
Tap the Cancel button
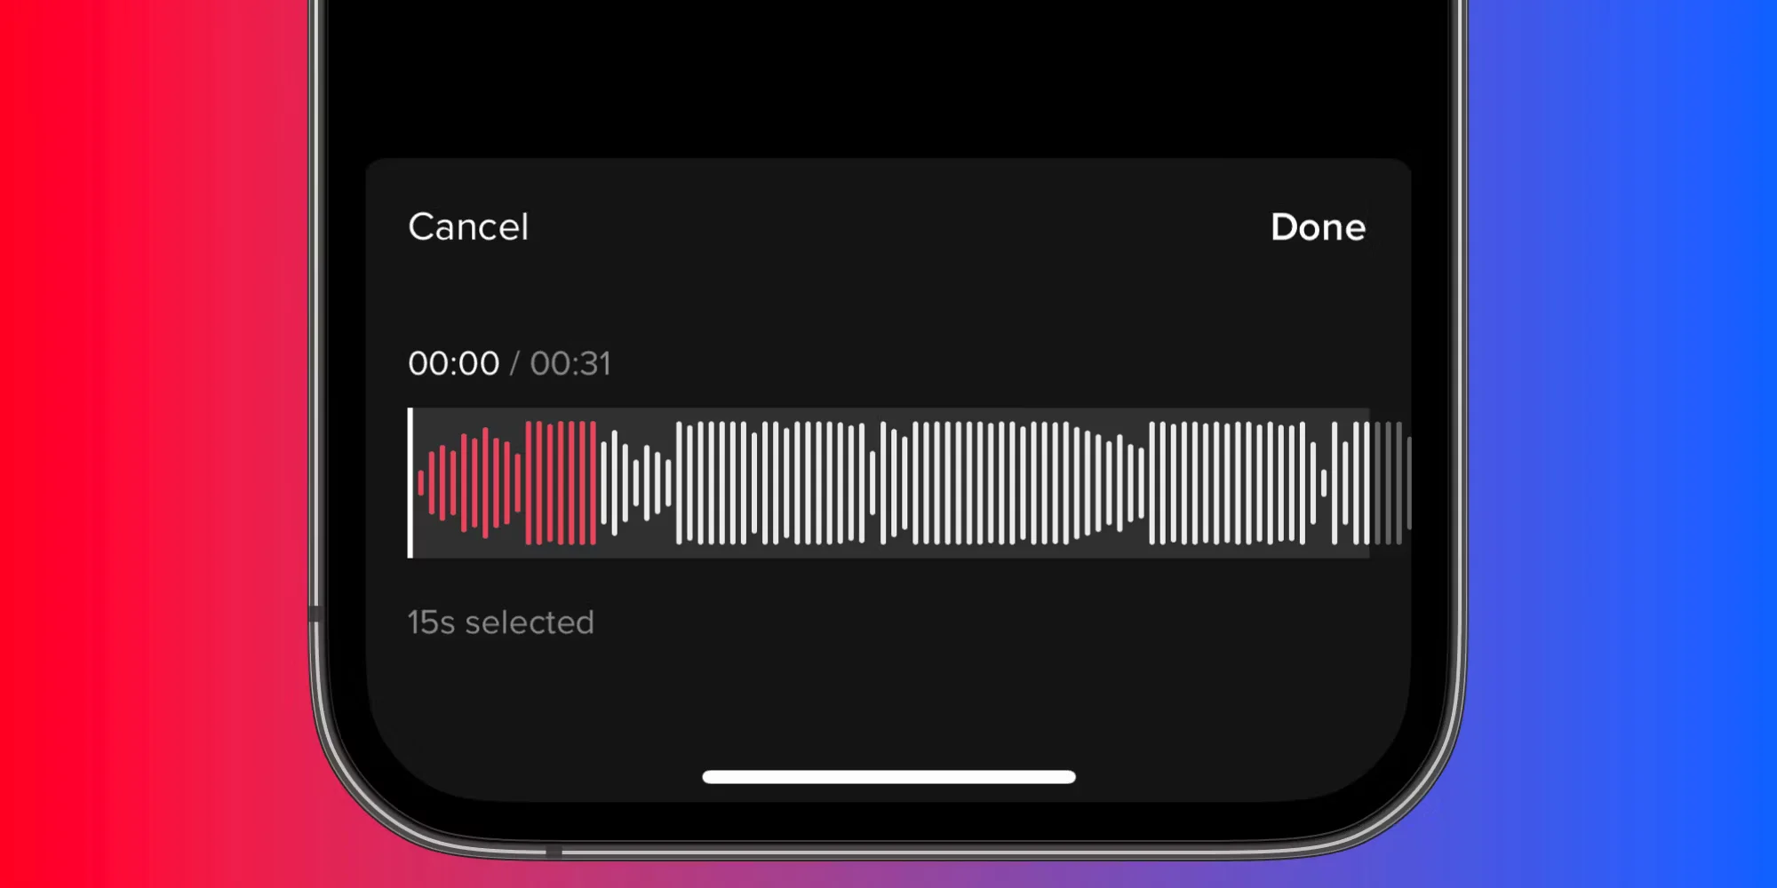click(468, 227)
